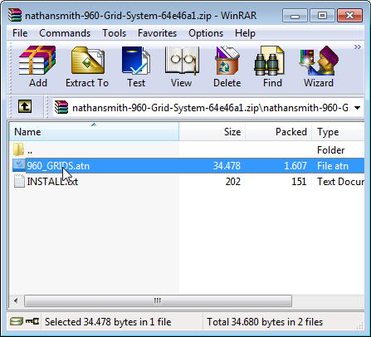The height and width of the screenshot is (337, 371).
Task: Sort by the Size column header
Action: pos(212,131)
